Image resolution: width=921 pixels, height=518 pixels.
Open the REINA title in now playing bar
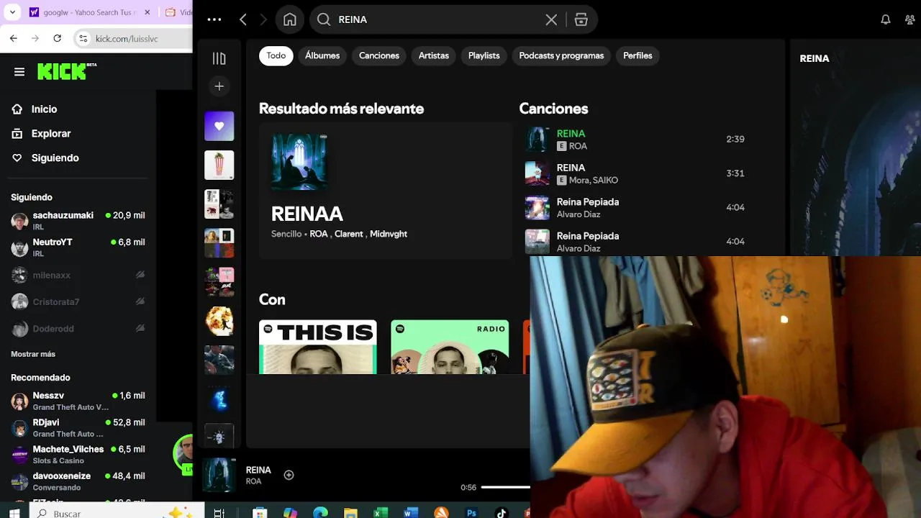(258, 470)
